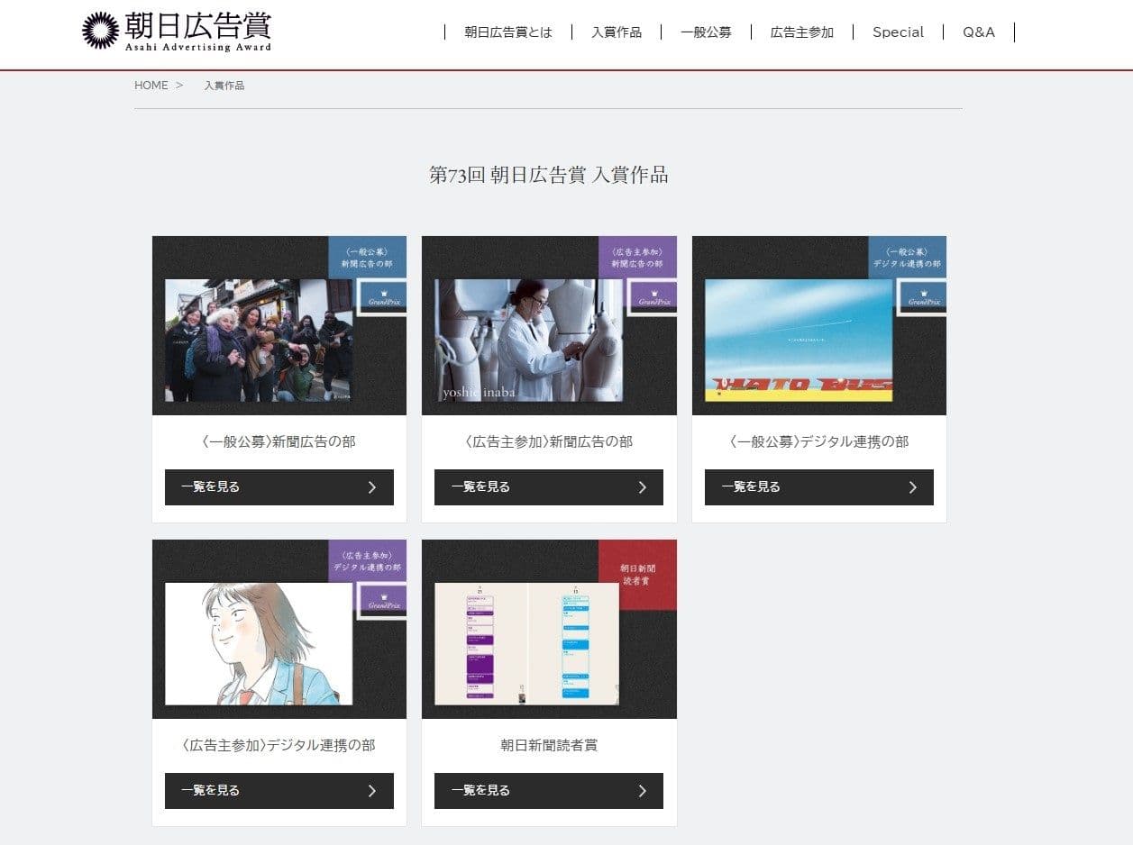The width and height of the screenshot is (1133, 845).
Task: Open the illustrated girl artwork thumbnail
Action: pos(259,643)
